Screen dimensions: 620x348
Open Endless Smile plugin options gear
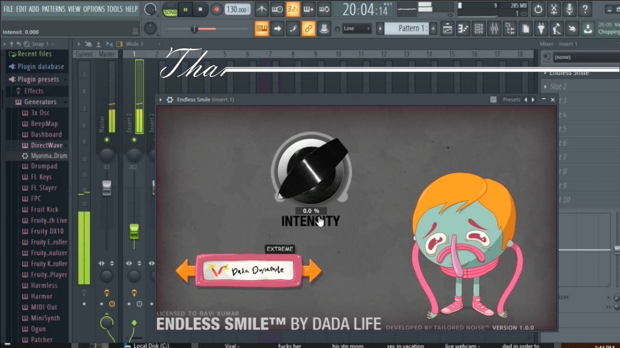(x=170, y=100)
